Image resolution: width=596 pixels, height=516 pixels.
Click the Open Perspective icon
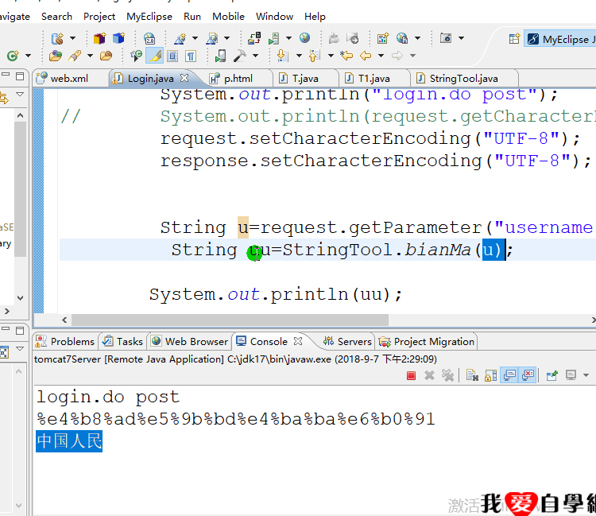pos(515,39)
